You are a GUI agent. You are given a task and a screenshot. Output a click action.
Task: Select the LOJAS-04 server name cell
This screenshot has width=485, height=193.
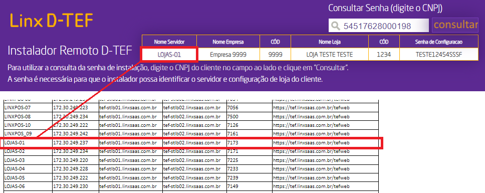tap(28, 169)
